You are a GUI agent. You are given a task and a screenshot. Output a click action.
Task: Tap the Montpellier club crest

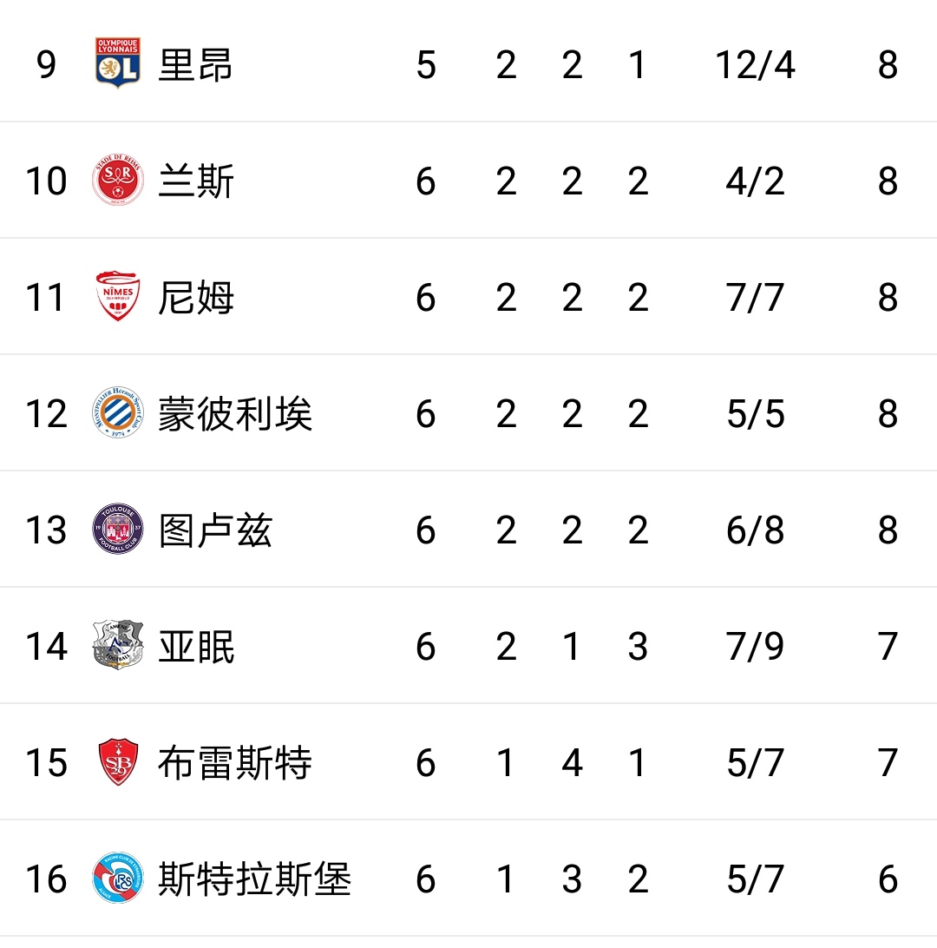(118, 413)
